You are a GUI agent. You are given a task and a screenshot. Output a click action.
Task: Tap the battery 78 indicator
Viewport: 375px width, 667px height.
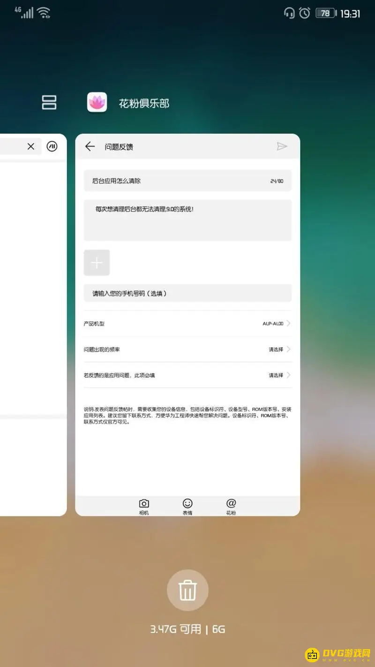coord(326,14)
